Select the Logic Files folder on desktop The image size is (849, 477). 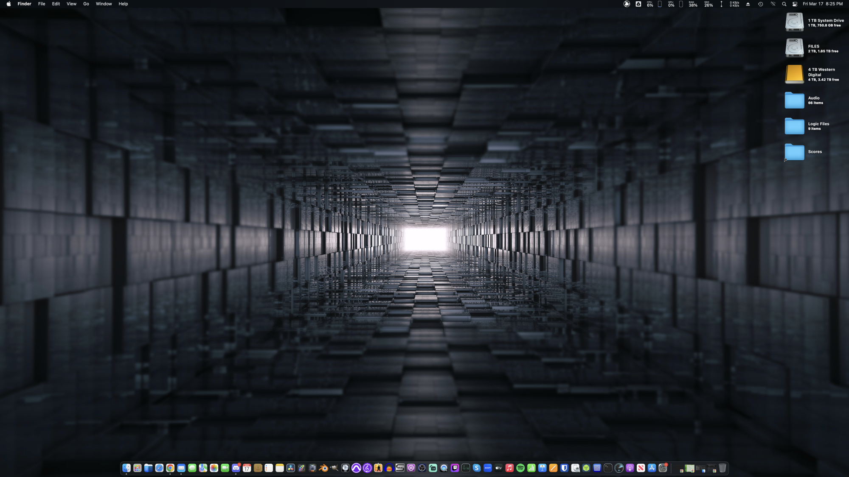click(x=794, y=126)
